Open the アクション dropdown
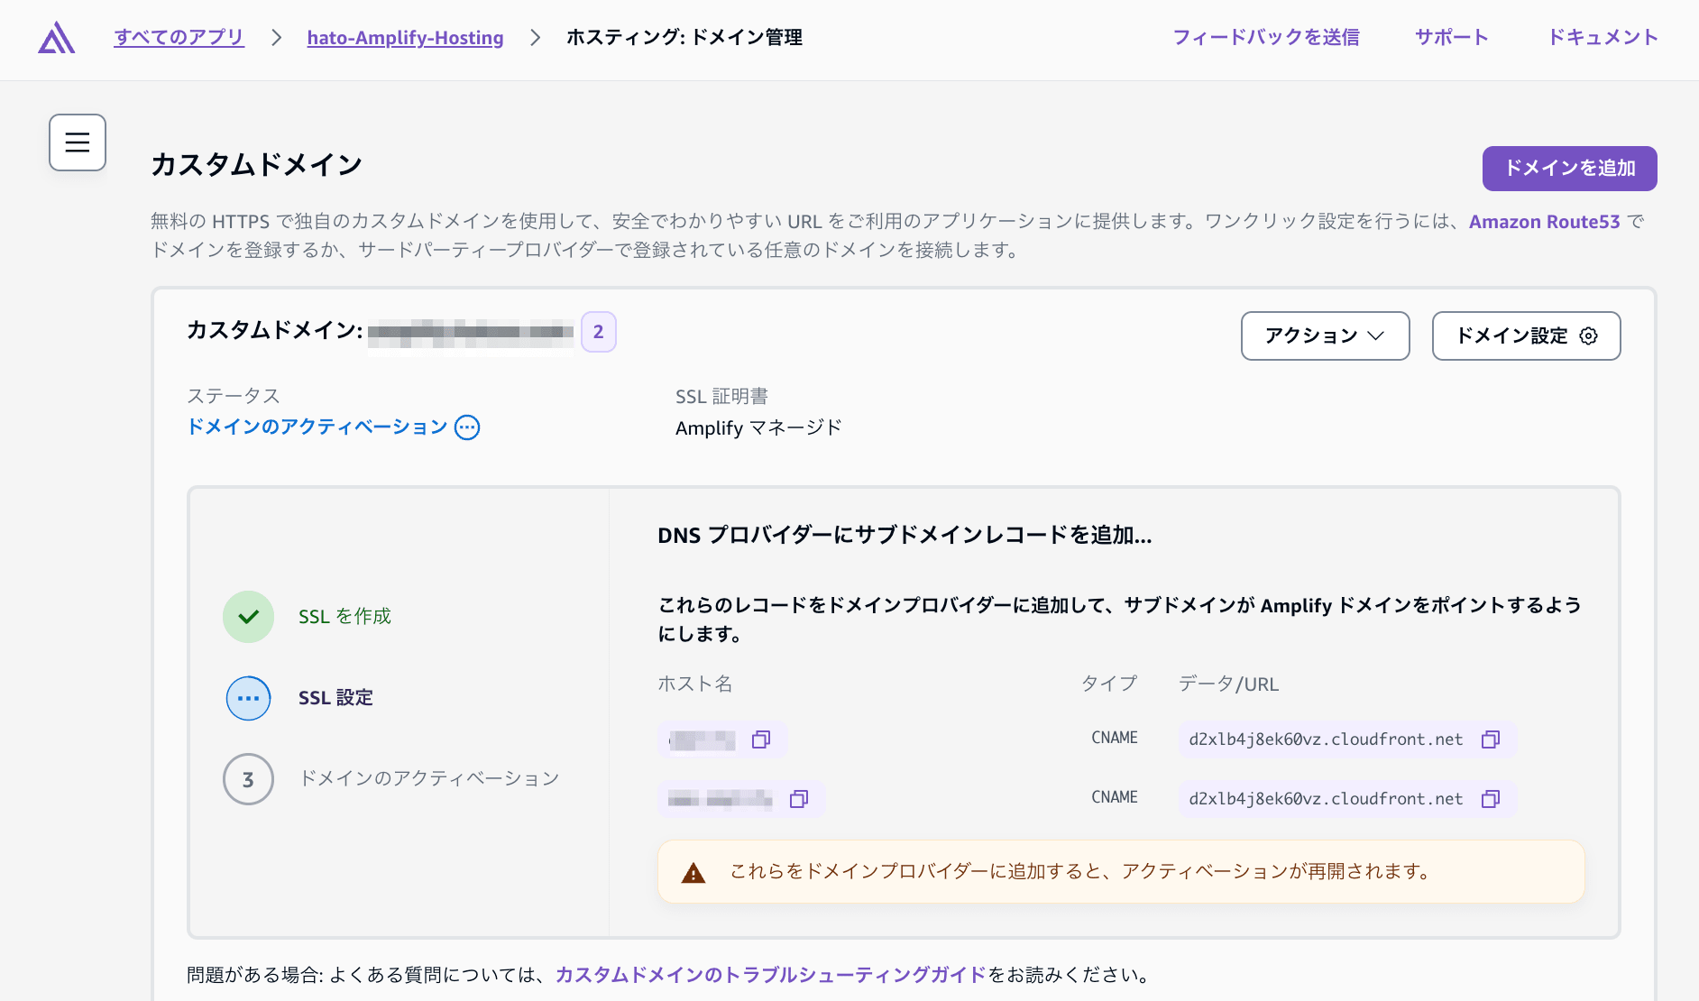 click(1325, 335)
